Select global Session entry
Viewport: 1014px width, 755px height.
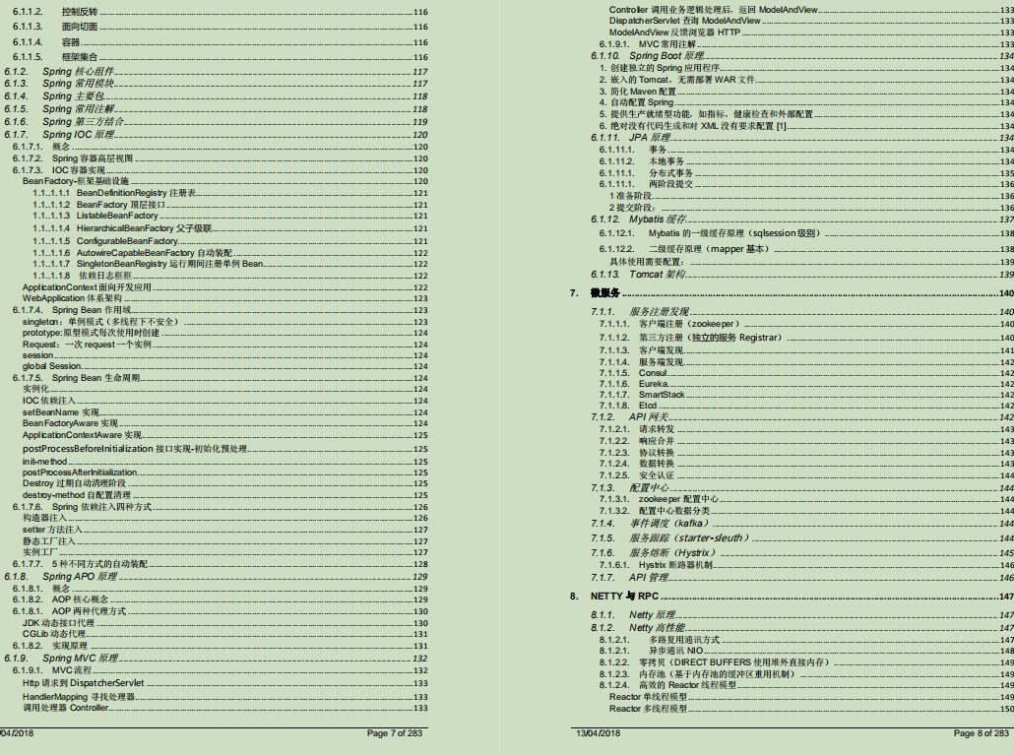tap(225, 366)
